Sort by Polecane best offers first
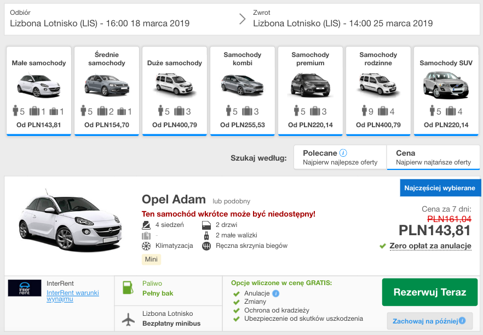483x335 pixels. [340, 157]
